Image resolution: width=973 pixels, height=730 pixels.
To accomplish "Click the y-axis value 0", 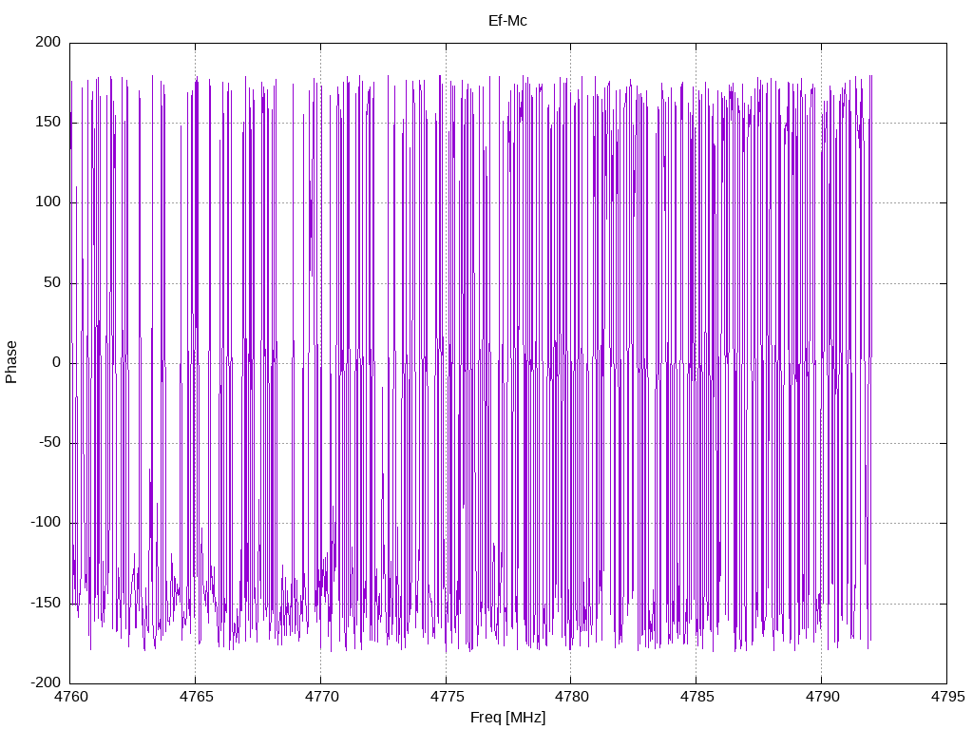I will point(57,362).
